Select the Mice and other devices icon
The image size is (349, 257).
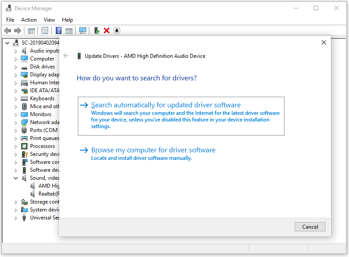click(24, 106)
